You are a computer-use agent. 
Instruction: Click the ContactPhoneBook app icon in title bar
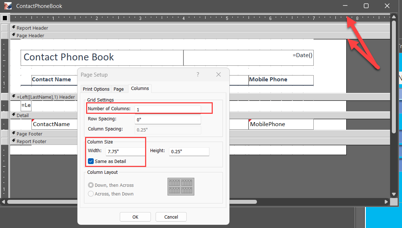tap(8, 6)
